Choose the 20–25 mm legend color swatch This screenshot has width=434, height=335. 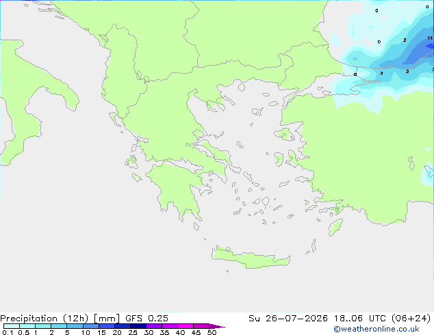coord(122,326)
